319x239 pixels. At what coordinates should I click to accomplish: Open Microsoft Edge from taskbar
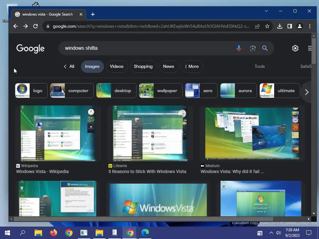(x=145, y=233)
